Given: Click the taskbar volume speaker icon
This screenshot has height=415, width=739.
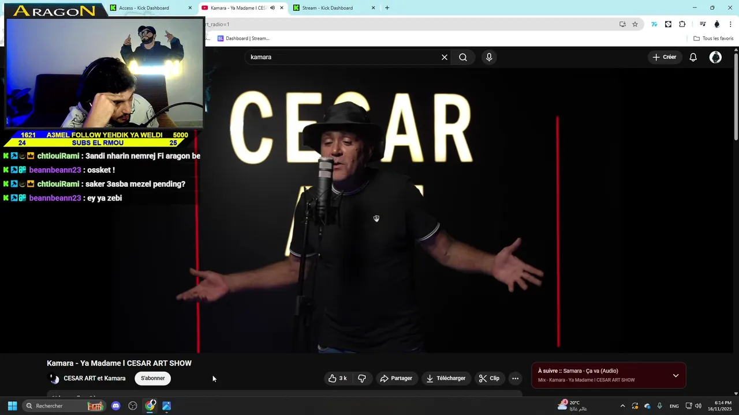Looking at the screenshot, I should click(x=698, y=406).
